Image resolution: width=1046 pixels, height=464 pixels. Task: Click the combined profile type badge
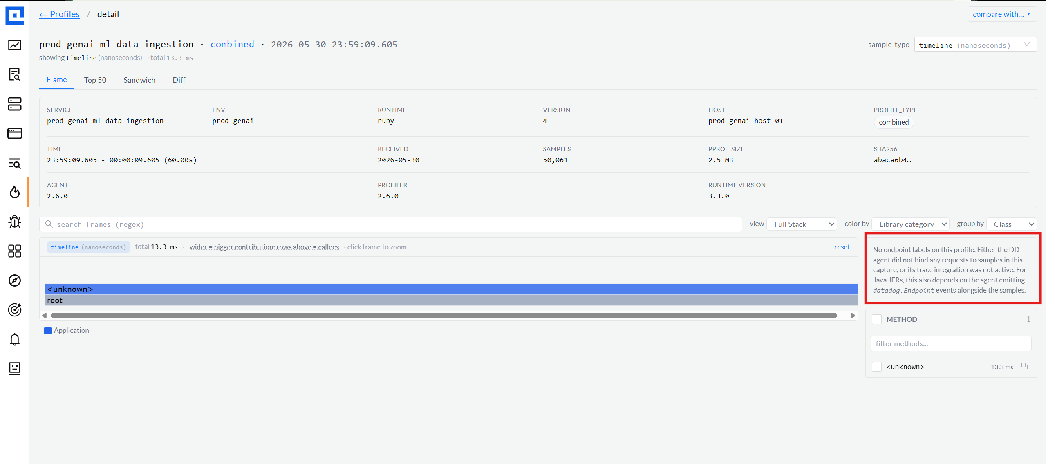click(x=894, y=122)
